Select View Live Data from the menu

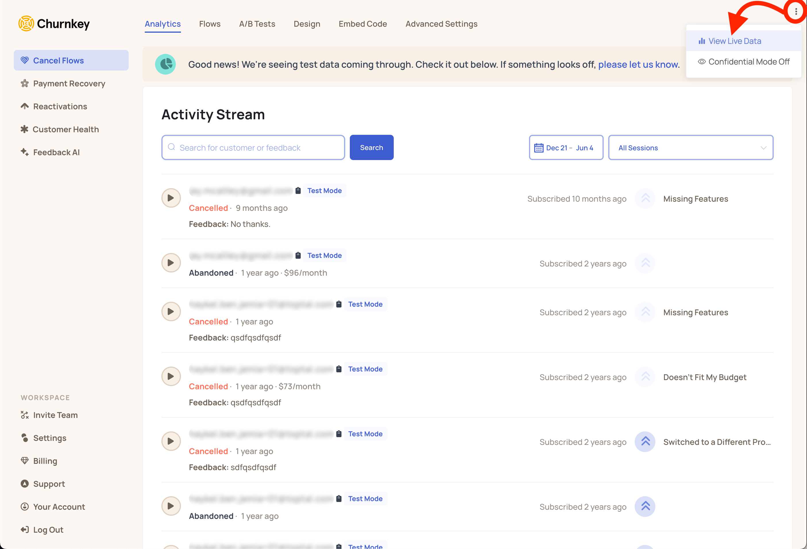(735, 40)
